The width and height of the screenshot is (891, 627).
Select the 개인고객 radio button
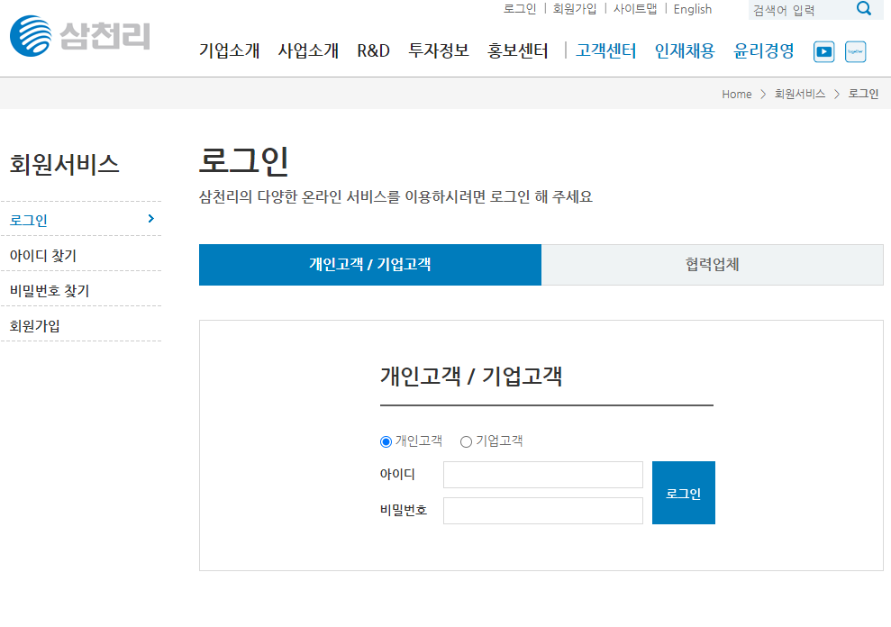click(x=385, y=441)
